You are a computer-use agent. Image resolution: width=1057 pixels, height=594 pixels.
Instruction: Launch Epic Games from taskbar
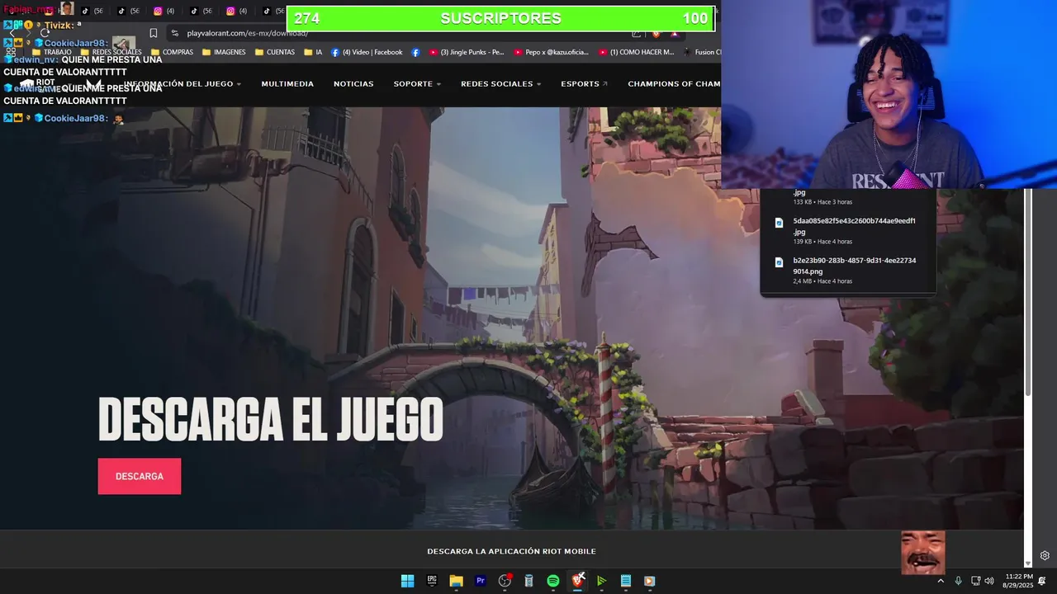(x=432, y=581)
